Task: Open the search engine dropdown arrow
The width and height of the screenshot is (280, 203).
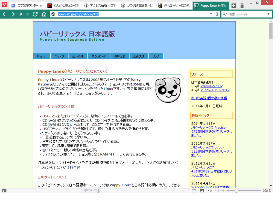Action: click(x=269, y=14)
